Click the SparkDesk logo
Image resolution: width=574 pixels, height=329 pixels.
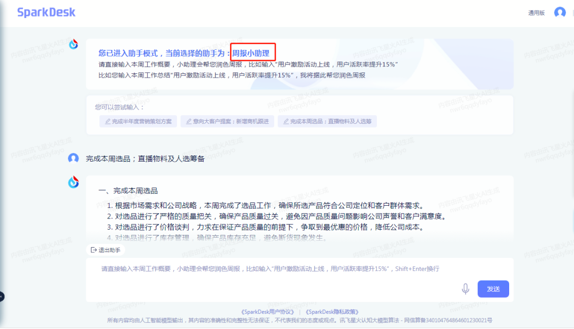46,12
